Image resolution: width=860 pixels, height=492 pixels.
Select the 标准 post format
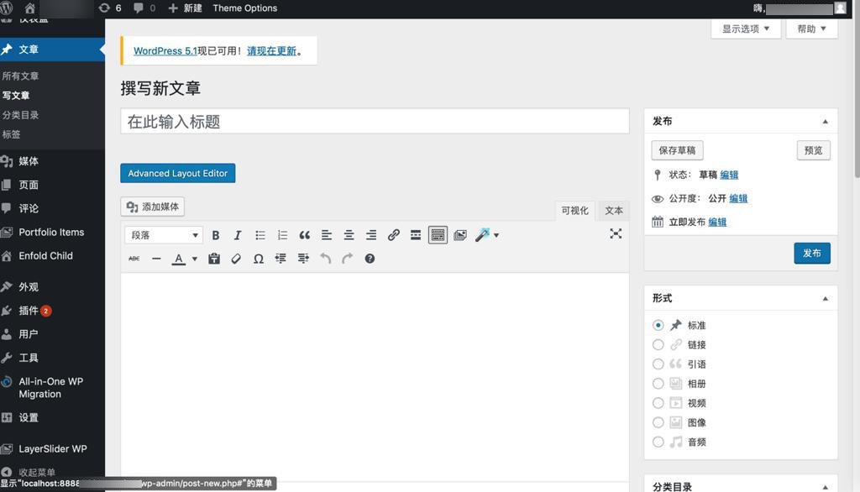coord(658,325)
